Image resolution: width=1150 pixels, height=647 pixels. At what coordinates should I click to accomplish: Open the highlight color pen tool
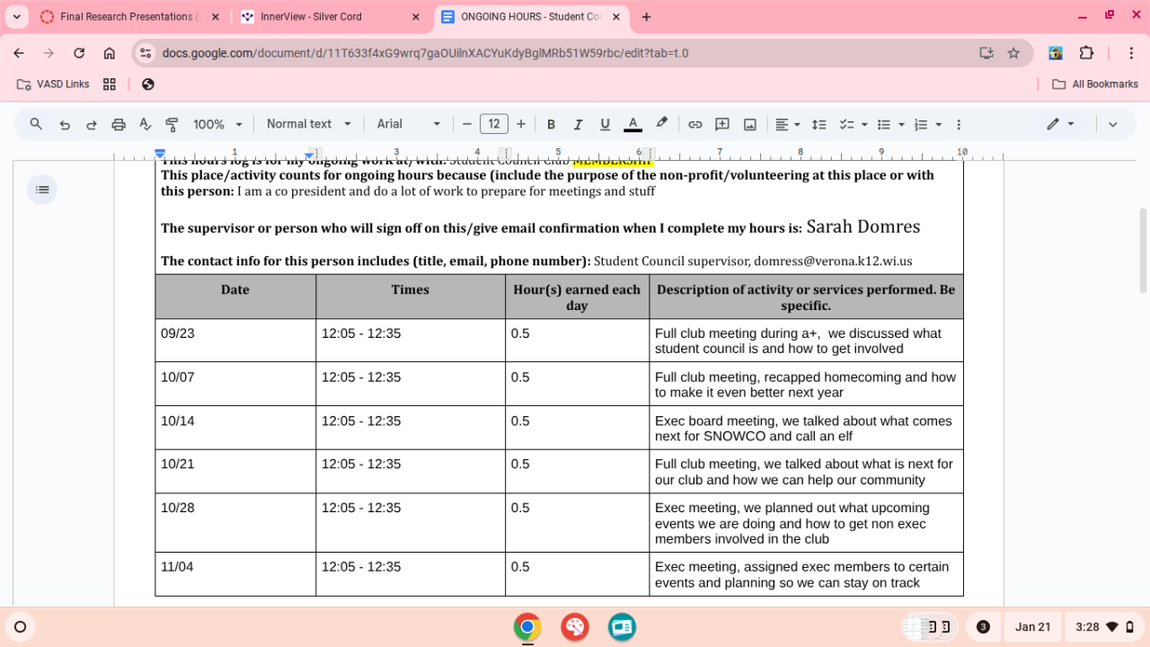coord(662,124)
